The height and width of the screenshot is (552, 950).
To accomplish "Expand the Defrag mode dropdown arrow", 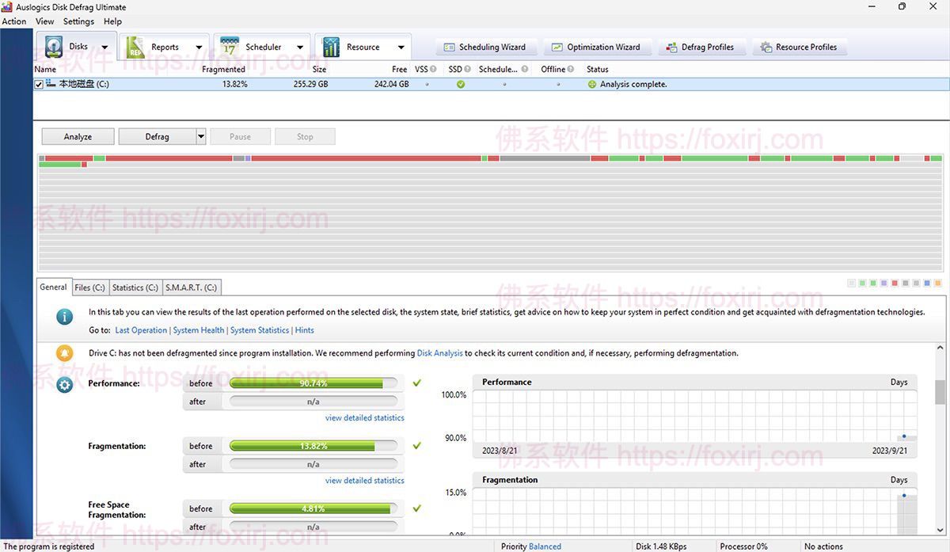I will pos(199,135).
